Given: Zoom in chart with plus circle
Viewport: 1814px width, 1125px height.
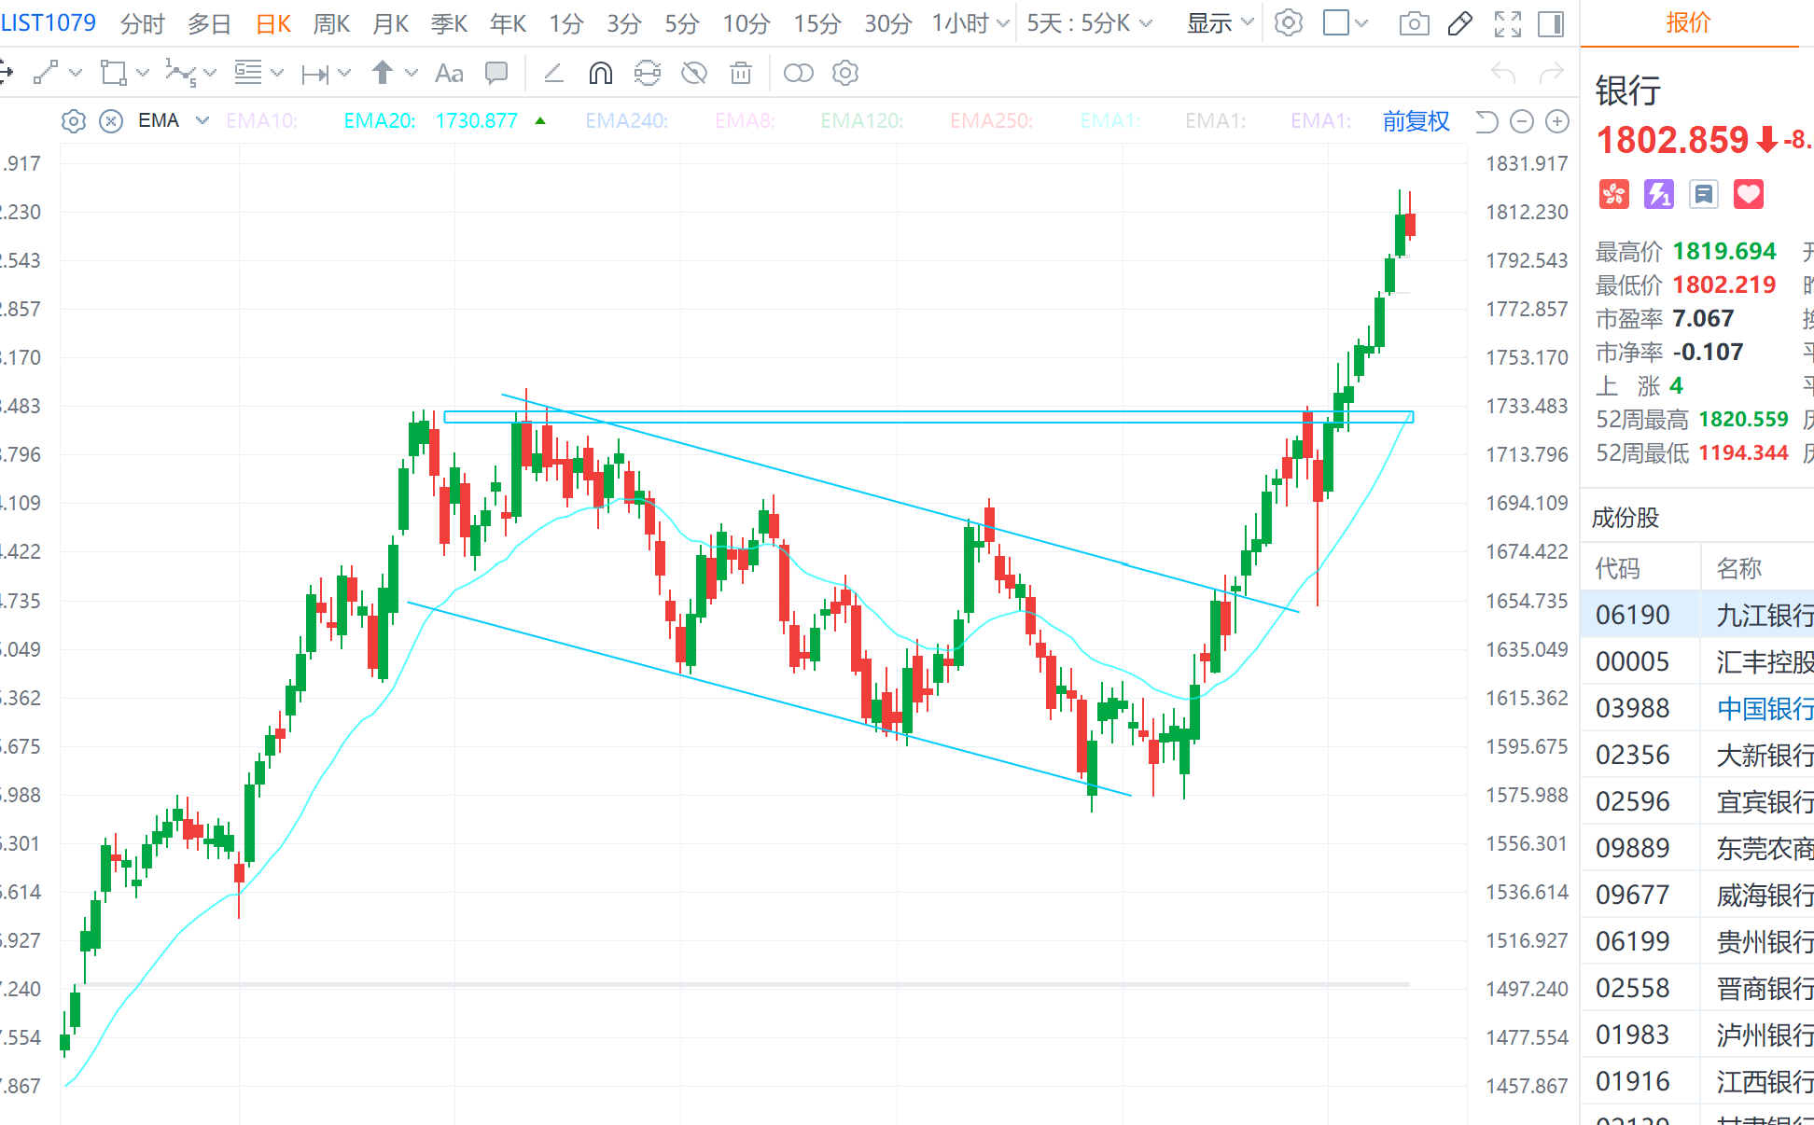Looking at the screenshot, I should 1557,121.
